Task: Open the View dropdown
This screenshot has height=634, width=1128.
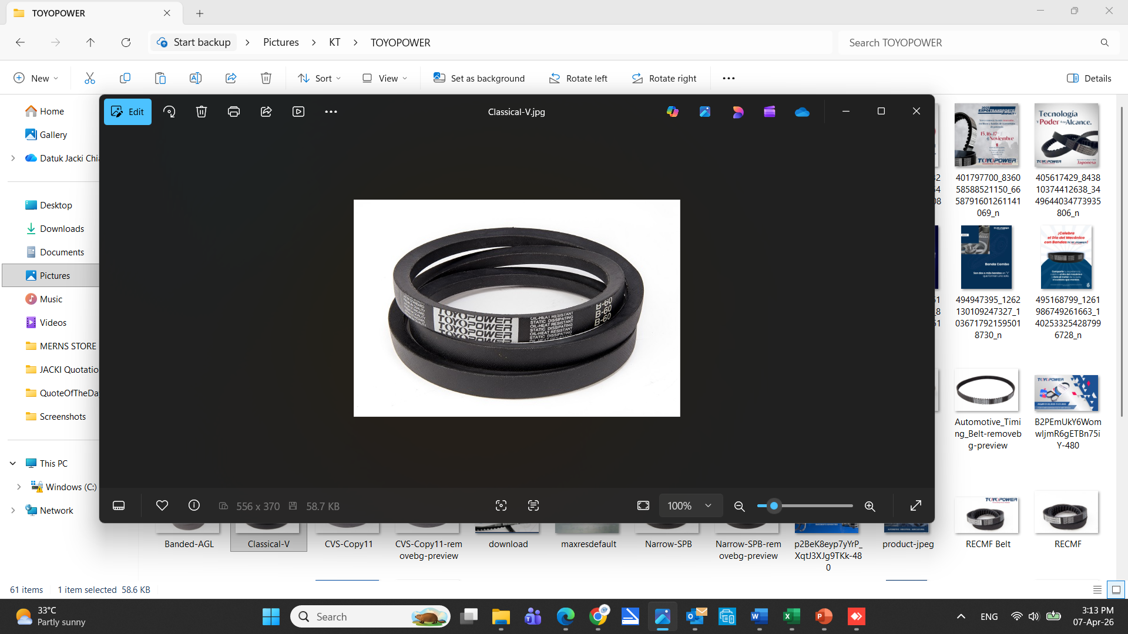Action: 385,78
